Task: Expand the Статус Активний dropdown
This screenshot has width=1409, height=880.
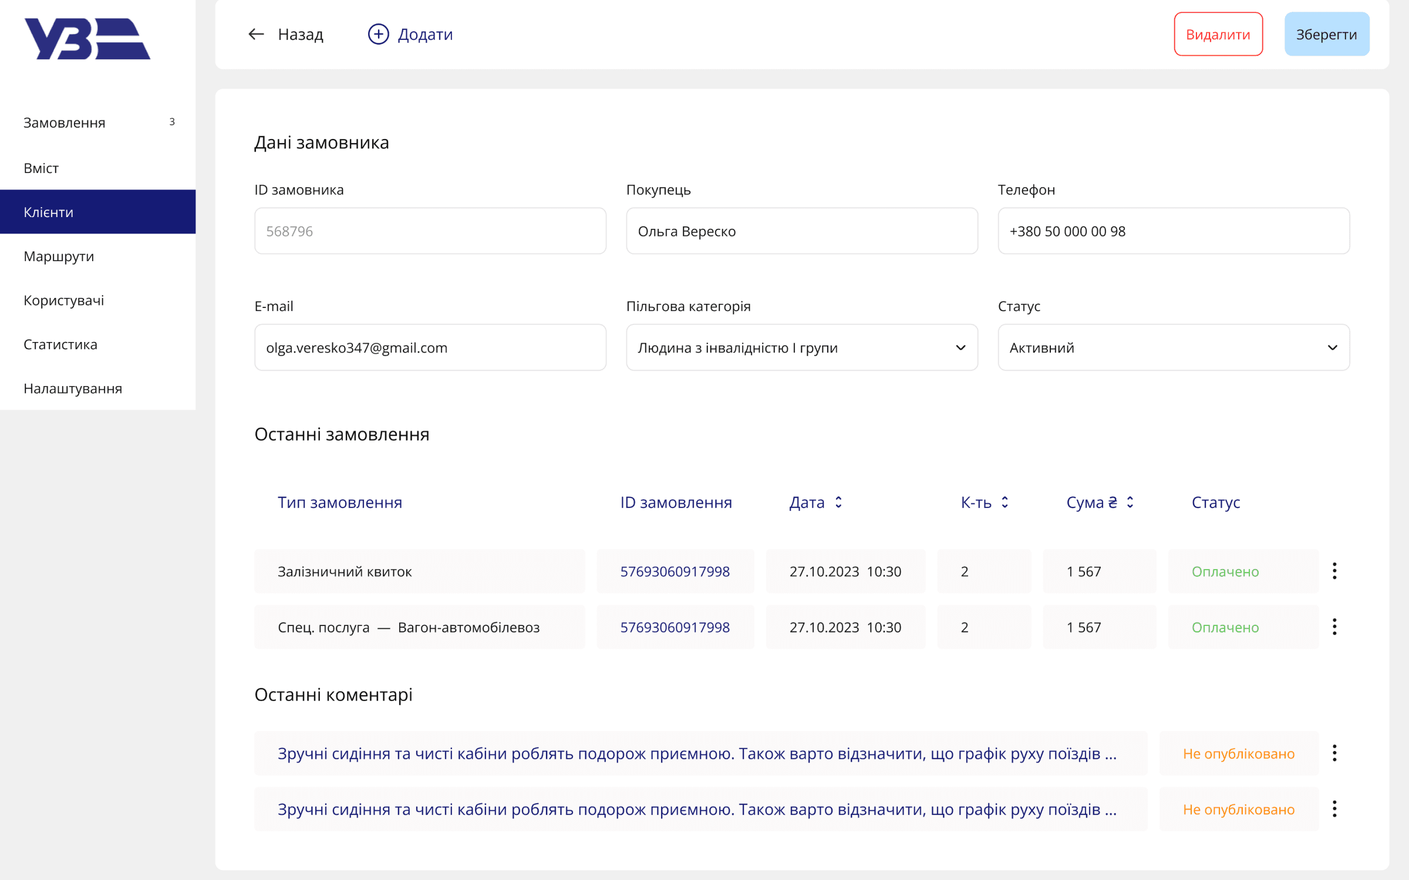Action: [1173, 347]
